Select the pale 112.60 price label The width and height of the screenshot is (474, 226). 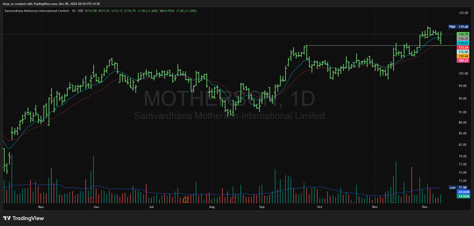tap(463, 52)
